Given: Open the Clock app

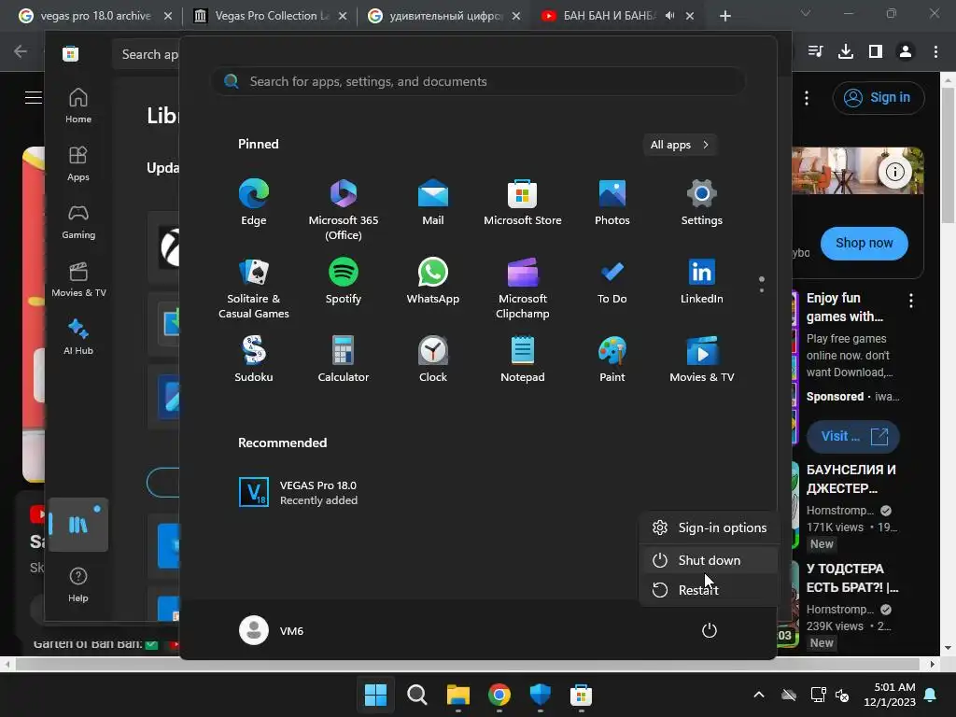Looking at the screenshot, I should (x=433, y=359).
